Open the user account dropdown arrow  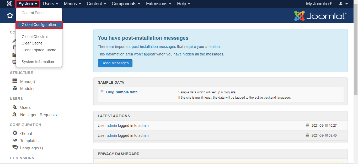(x=347, y=4)
